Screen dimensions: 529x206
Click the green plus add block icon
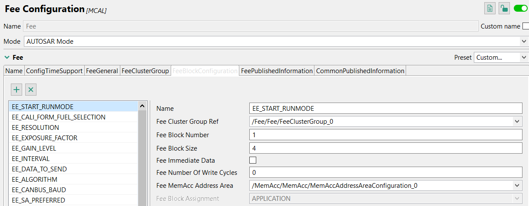pos(17,90)
